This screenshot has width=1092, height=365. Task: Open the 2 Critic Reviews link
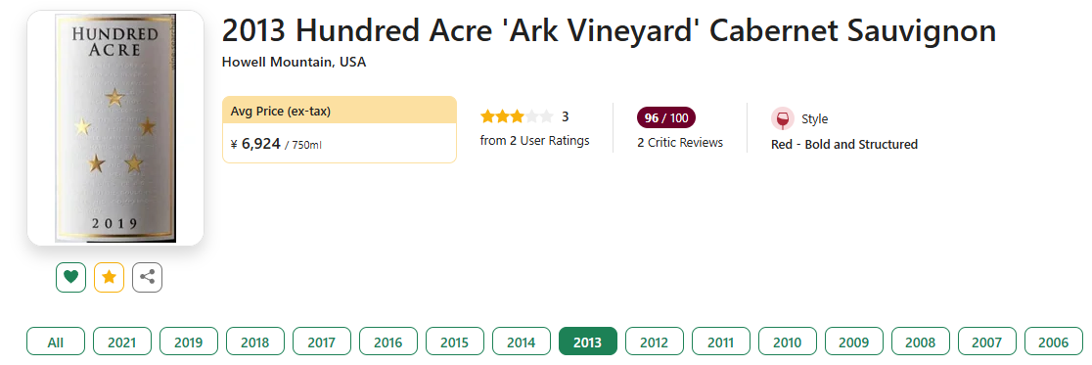pos(680,143)
